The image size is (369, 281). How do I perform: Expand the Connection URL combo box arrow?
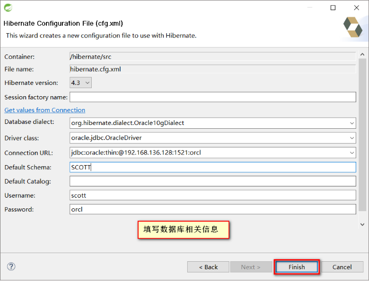[352, 153]
